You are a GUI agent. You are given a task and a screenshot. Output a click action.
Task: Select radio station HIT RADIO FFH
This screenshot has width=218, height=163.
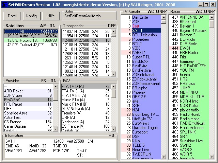point(189,66)
